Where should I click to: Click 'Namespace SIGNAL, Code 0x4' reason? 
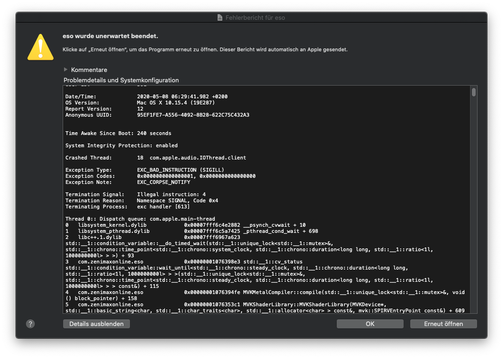click(178, 200)
